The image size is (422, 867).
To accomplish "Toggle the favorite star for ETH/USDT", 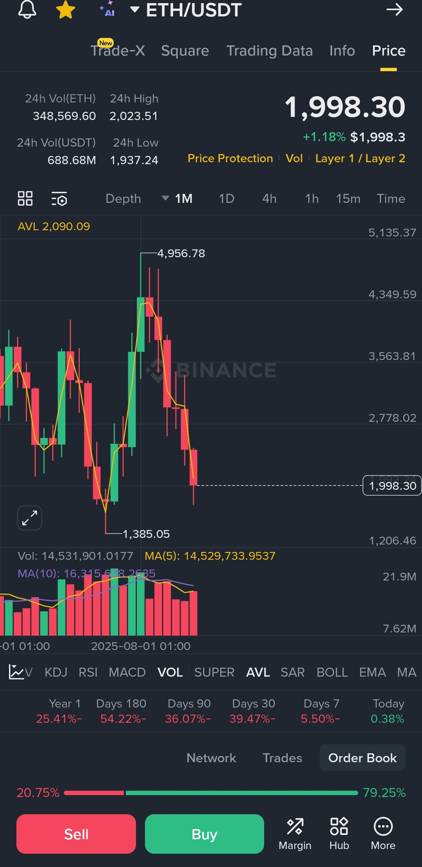I will coord(65,9).
